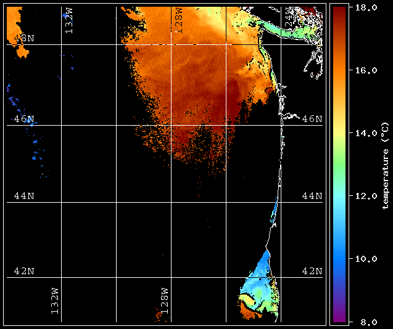Click the temperature (°C) axis label
This screenshot has width=393, height=329.
tap(386, 166)
